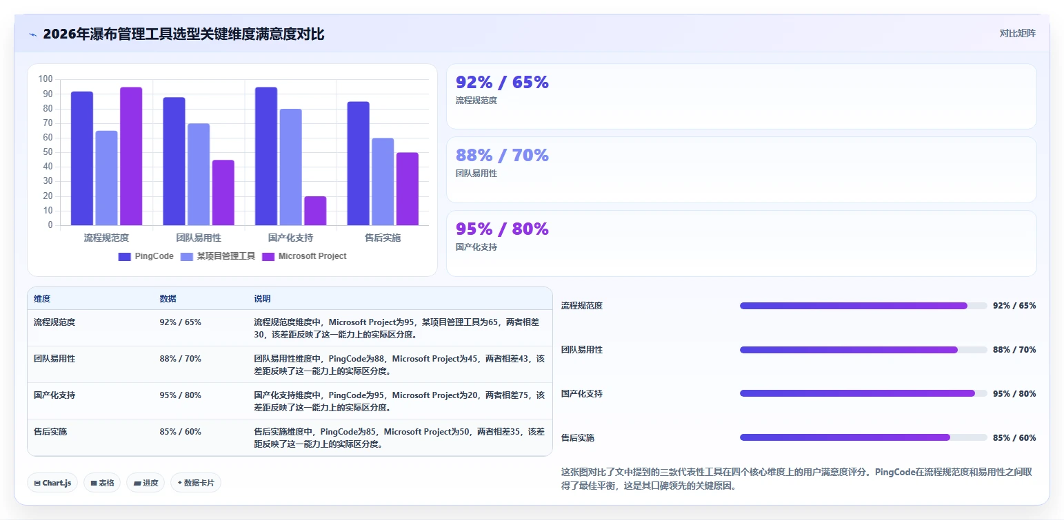Image resolution: width=1064 pixels, height=520 pixels.
Task: Click the title icon beside 2026年瀑布管理工具
Action: pos(32,34)
